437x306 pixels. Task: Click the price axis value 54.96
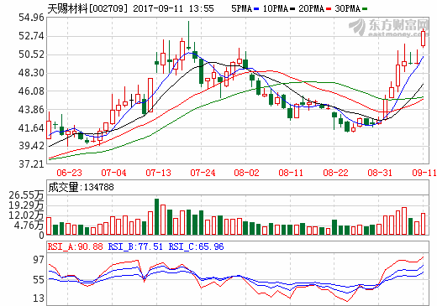coord(31,18)
